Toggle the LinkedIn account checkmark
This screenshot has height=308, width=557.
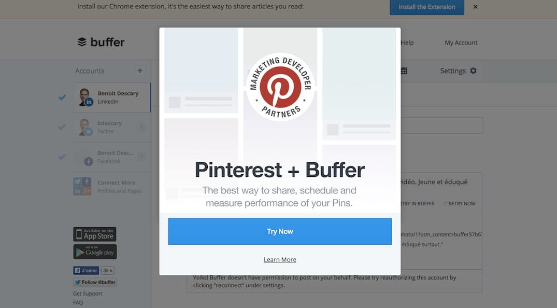coord(62,97)
